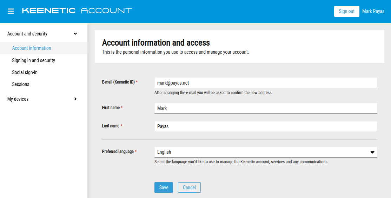
Task: Click the Account information and access heading
Action: click(156, 43)
